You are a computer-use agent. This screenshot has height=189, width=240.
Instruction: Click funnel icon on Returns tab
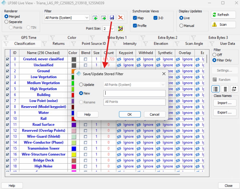[x=44, y=44]
